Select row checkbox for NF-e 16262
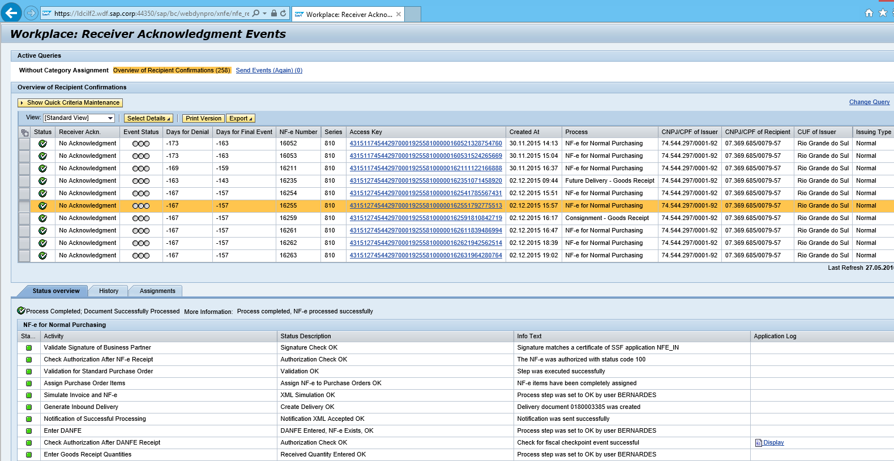894x461 pixels. (x=24, y=243)
